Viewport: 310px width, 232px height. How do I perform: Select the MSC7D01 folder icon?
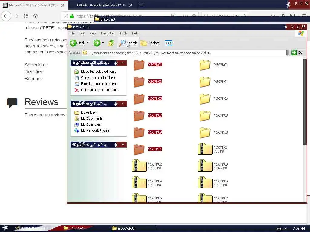(x=139, y=65)
